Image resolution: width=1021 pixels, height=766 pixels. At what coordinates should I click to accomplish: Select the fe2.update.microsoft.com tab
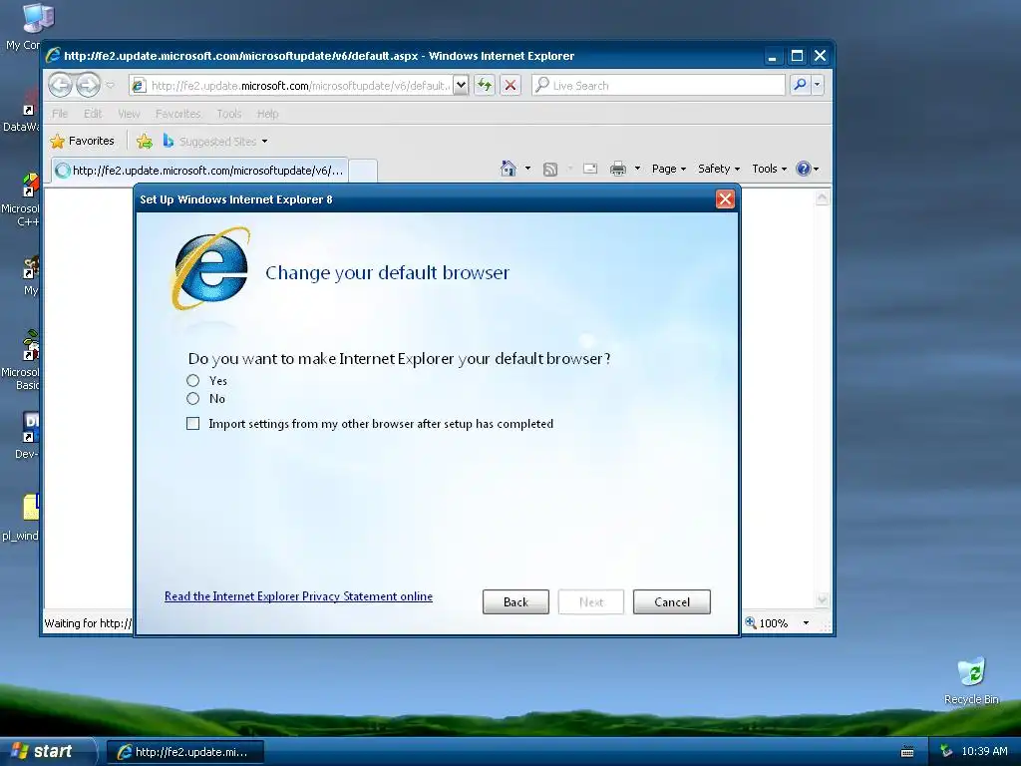(x=199, y=170)
